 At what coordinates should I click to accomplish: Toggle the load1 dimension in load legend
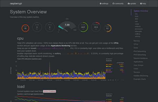(x=109, y=100)
